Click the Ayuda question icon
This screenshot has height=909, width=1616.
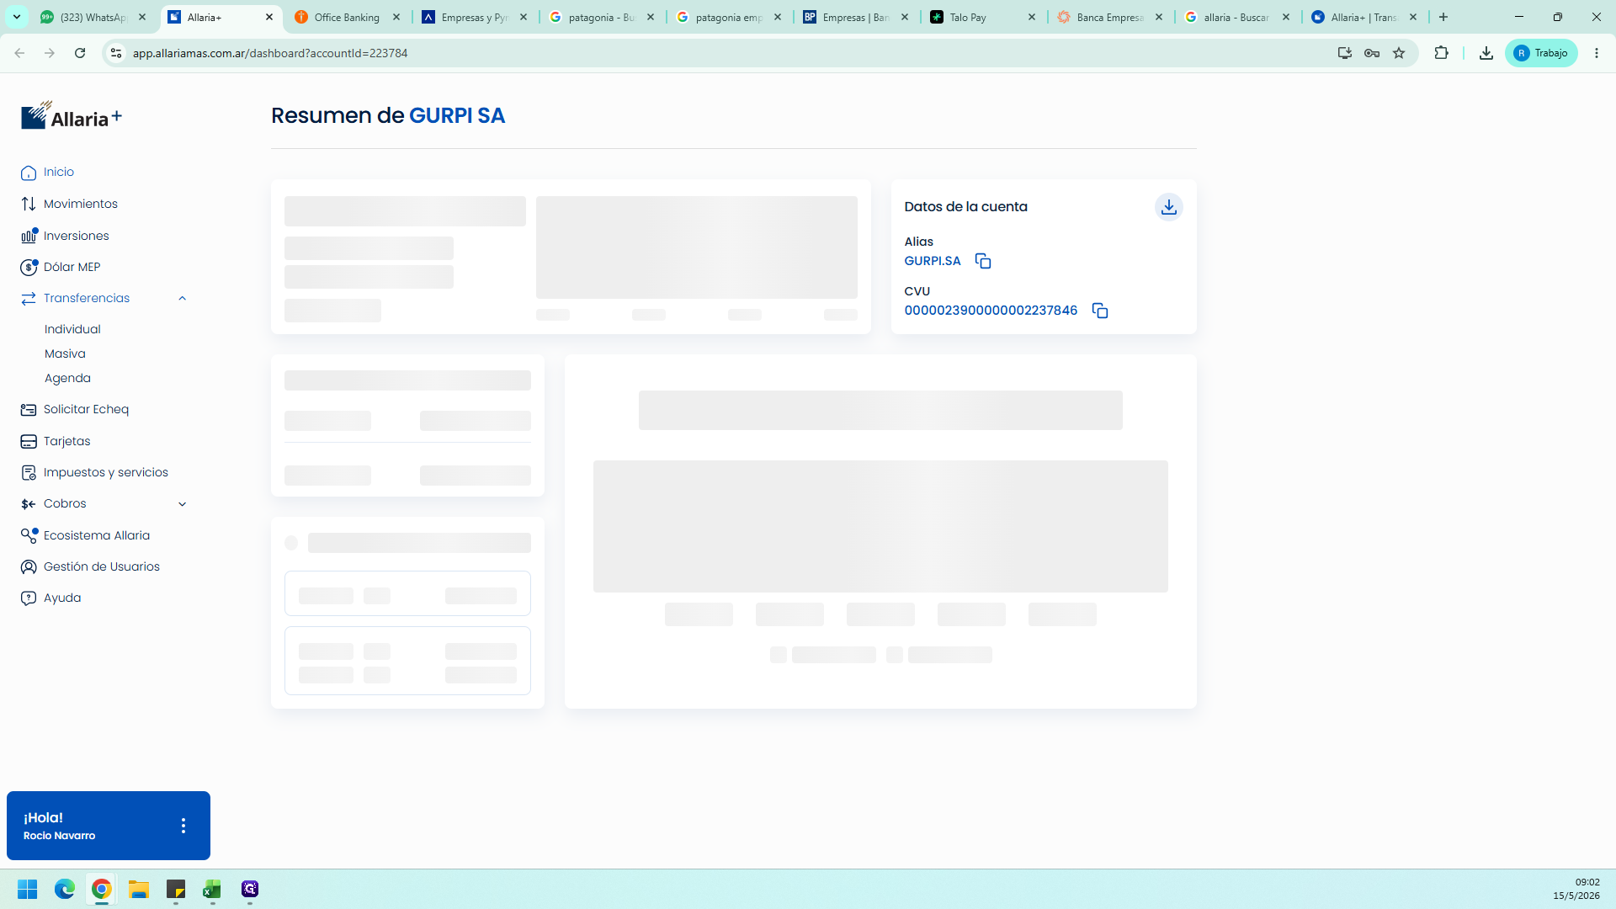[x=29, y=598]
